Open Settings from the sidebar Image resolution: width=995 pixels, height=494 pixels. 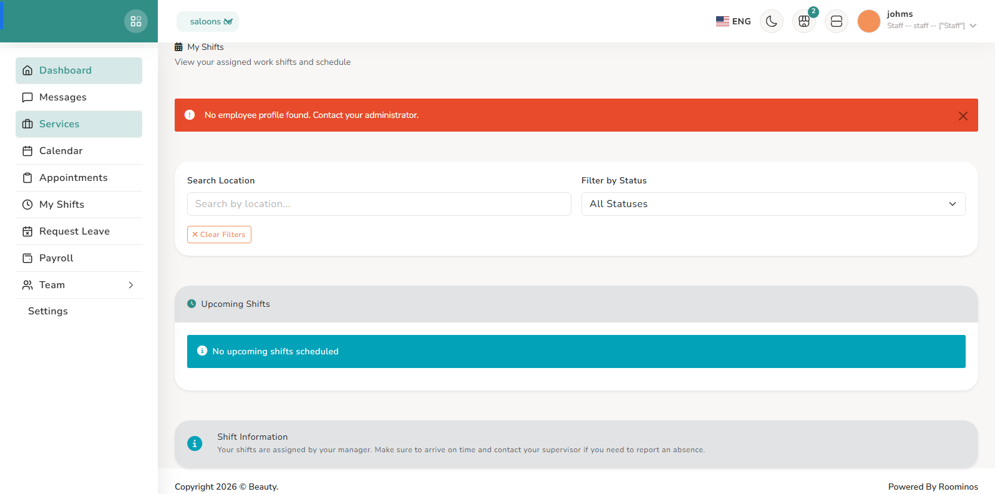point(48,311)
